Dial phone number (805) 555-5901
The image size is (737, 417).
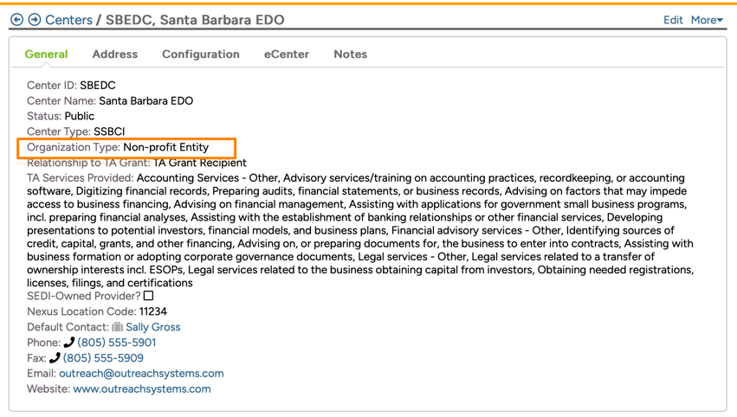[117, 343]
